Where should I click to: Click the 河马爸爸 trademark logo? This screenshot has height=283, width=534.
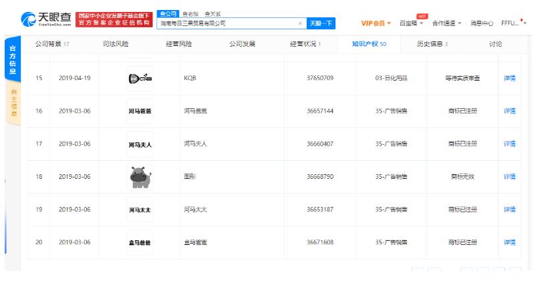pos(140,111)
